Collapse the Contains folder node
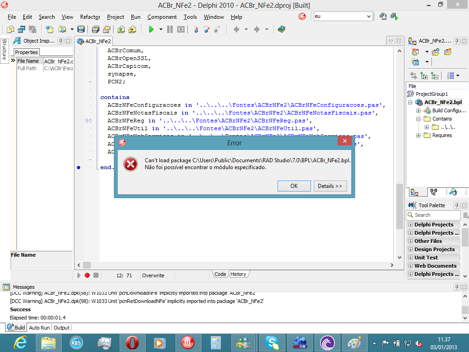 point(419,119)
